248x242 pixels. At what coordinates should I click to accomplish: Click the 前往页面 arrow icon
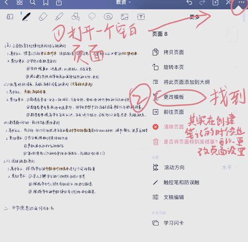coord(155,112)
